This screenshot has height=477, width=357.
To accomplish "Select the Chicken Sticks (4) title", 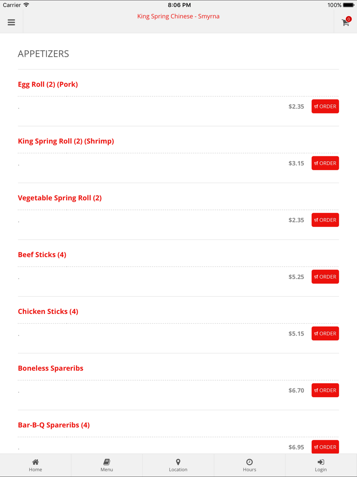I will pyautogui.click(x=48, y=311).
